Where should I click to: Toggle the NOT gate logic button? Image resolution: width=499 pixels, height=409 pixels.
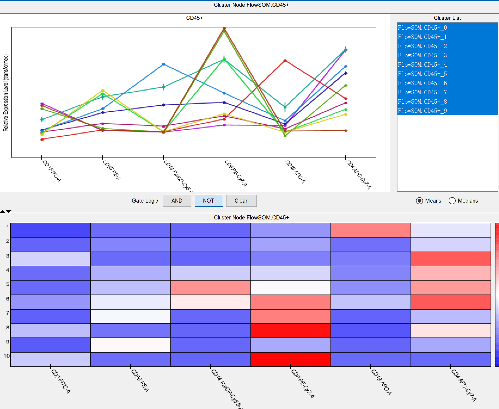pos(209,201)
